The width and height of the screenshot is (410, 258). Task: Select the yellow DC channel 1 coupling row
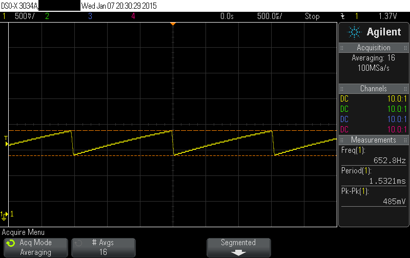pos(374,99)
